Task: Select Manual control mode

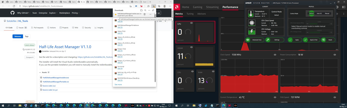Action: pyautogui.click(x=327, y=13)
